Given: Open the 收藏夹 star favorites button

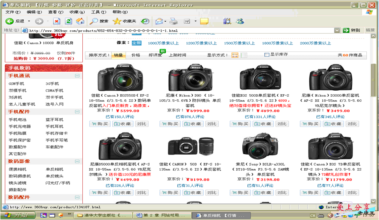Looking at the screenshot, I should tap(124, 21).
